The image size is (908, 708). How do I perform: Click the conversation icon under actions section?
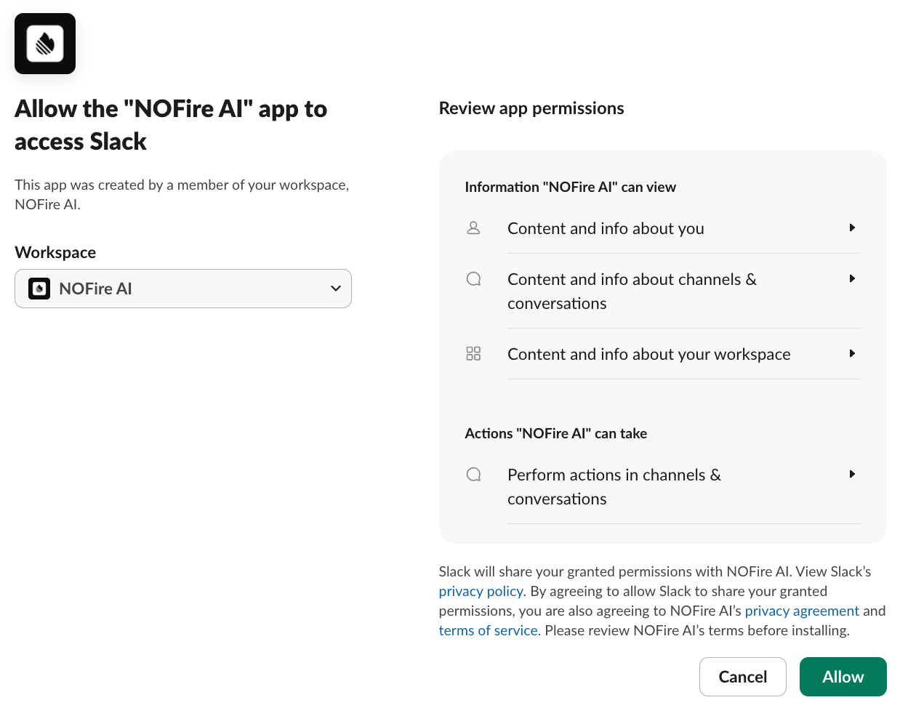(473, 474)
